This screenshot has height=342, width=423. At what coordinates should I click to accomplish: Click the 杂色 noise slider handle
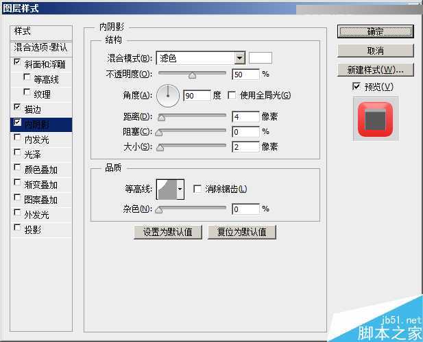(x=159, y=209)
